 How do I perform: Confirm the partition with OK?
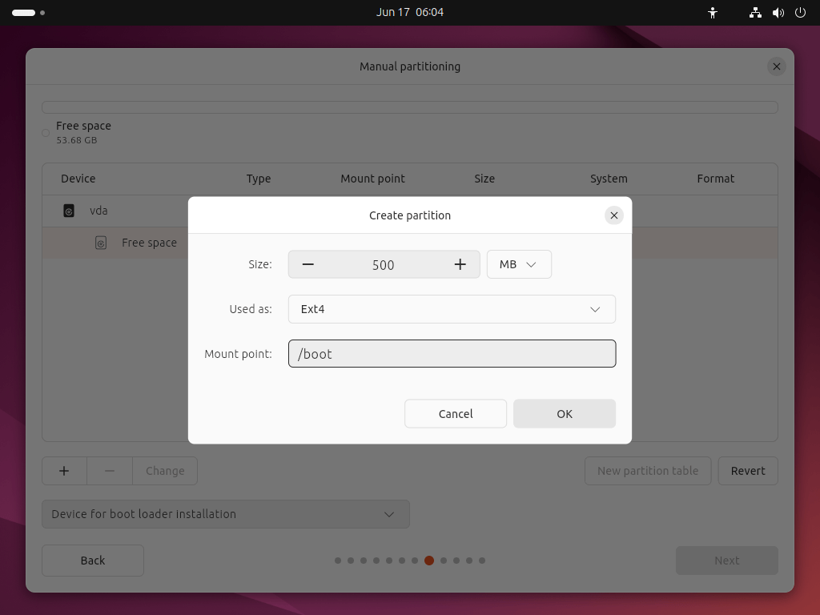tap(565, 414)
